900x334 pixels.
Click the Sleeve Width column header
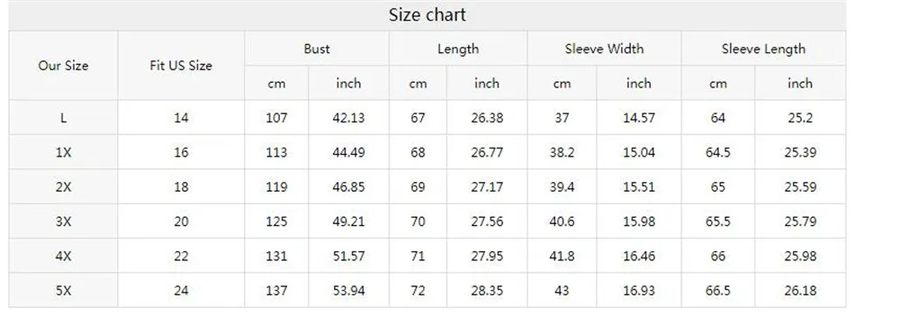[604, 49]
